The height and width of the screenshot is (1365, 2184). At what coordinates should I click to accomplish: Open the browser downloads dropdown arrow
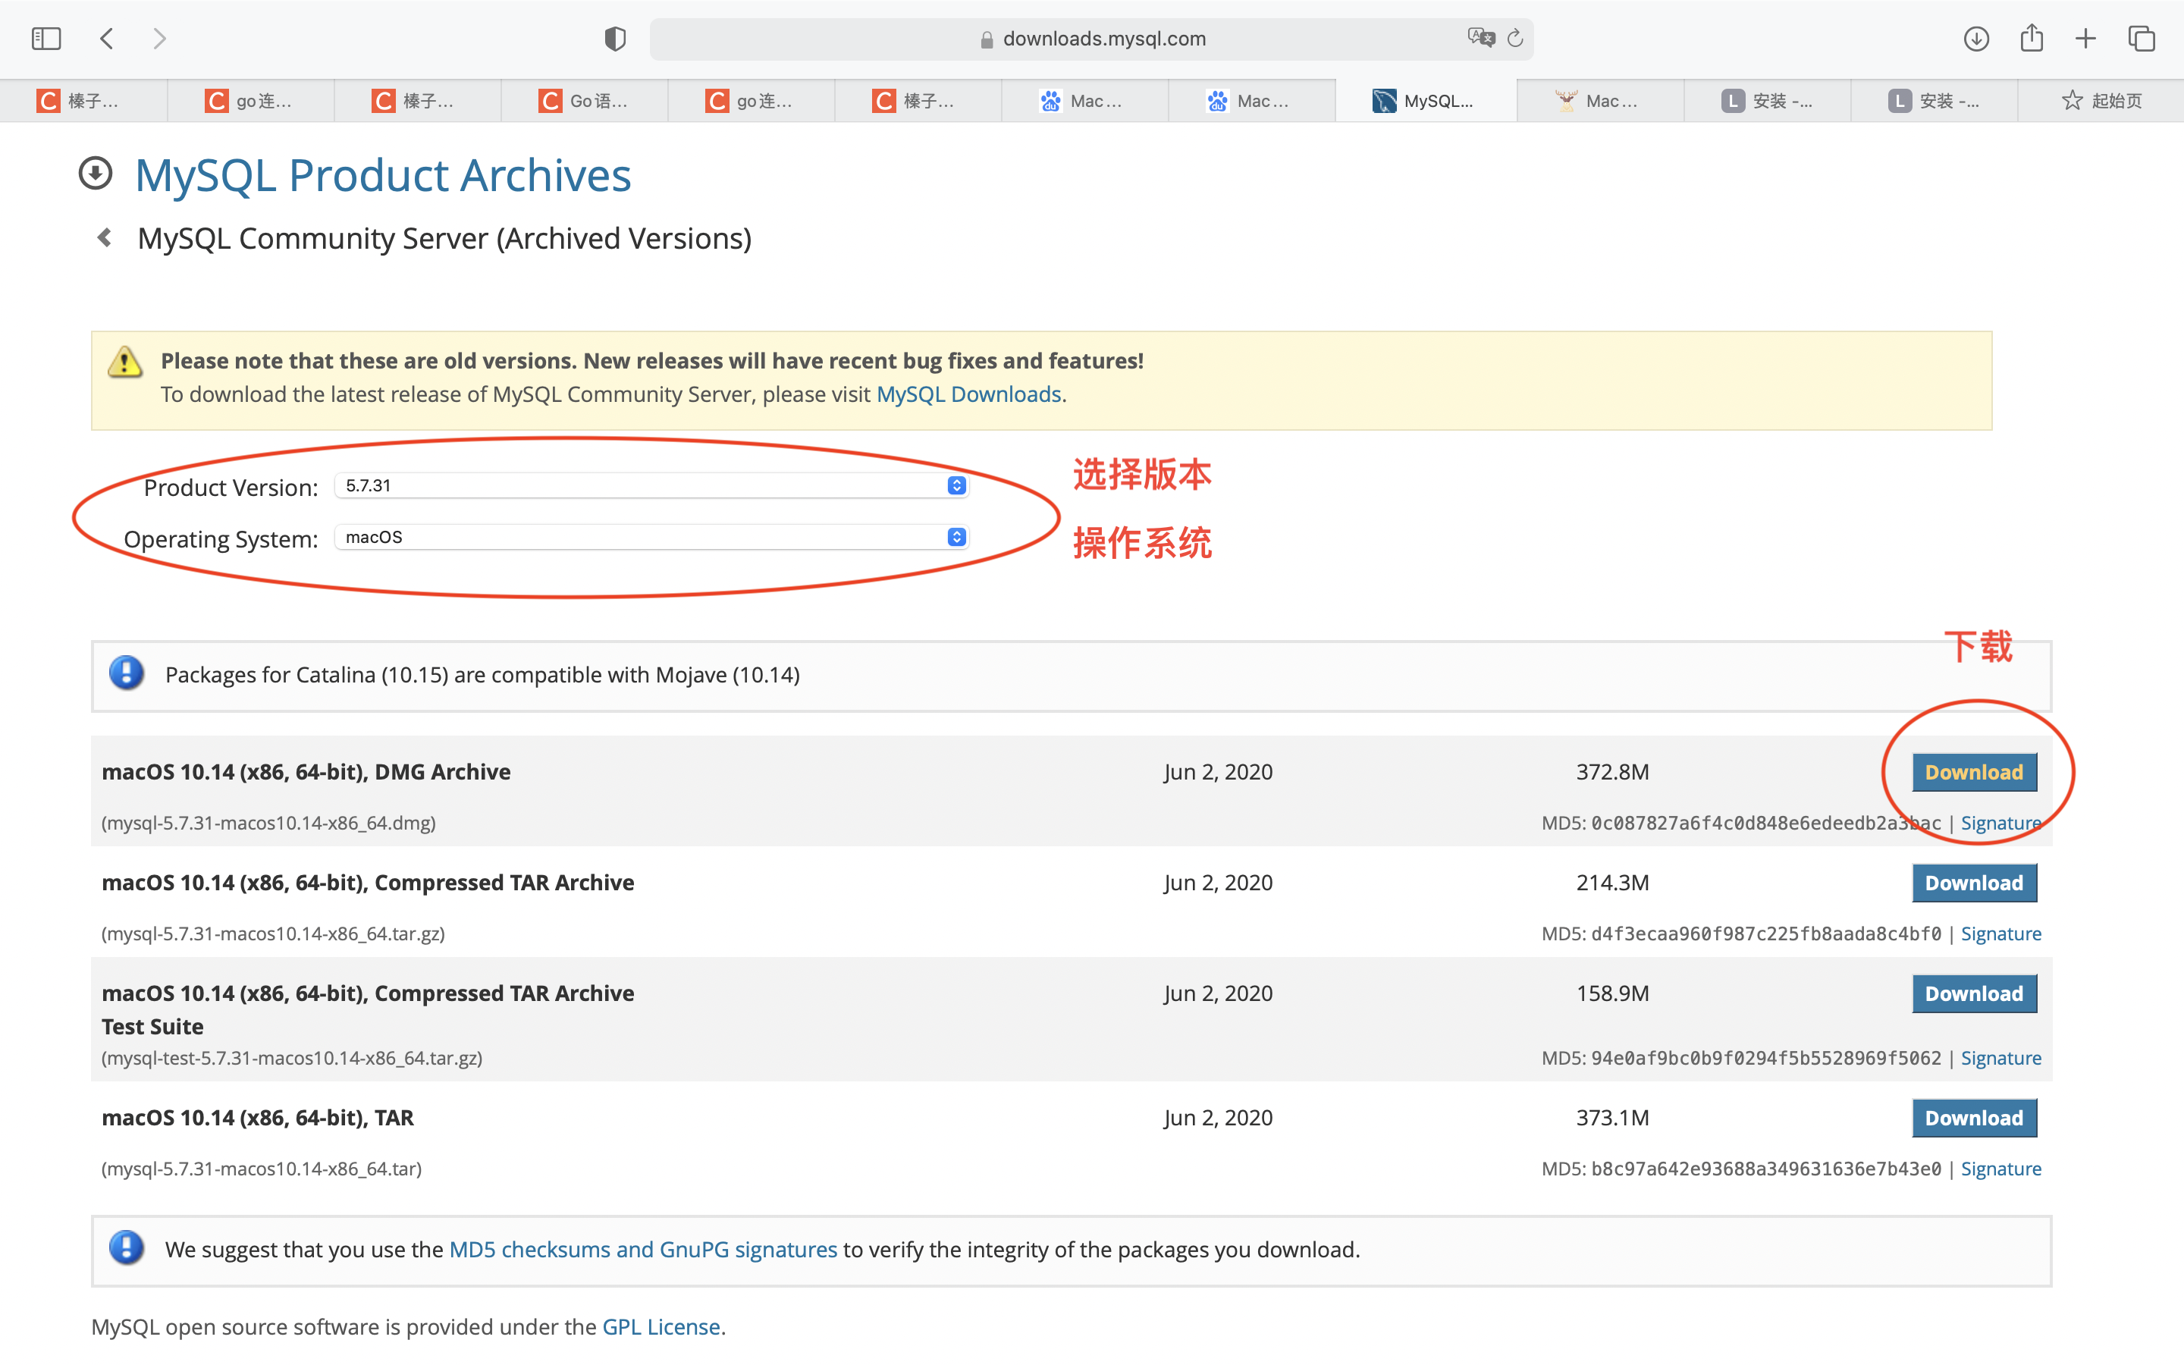1978,38
